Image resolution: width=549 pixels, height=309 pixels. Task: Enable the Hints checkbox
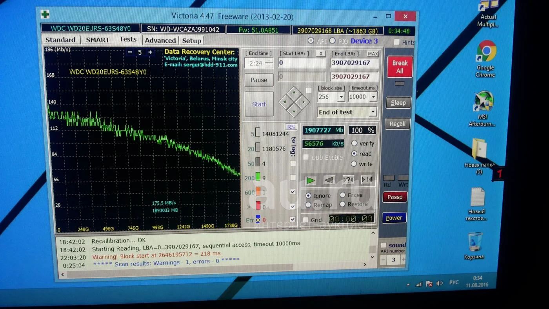point(397,42)
